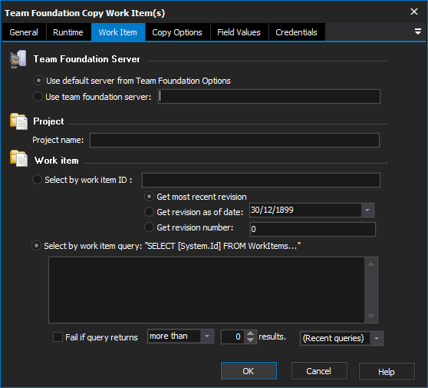Screen dimensions: 428x388
Task: Click the OK button
Action: (249, 371)
